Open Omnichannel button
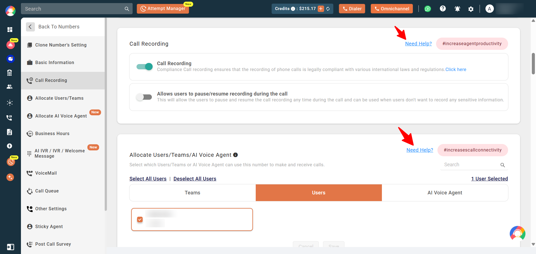This screenshot has width=536, height=254. 392,9
